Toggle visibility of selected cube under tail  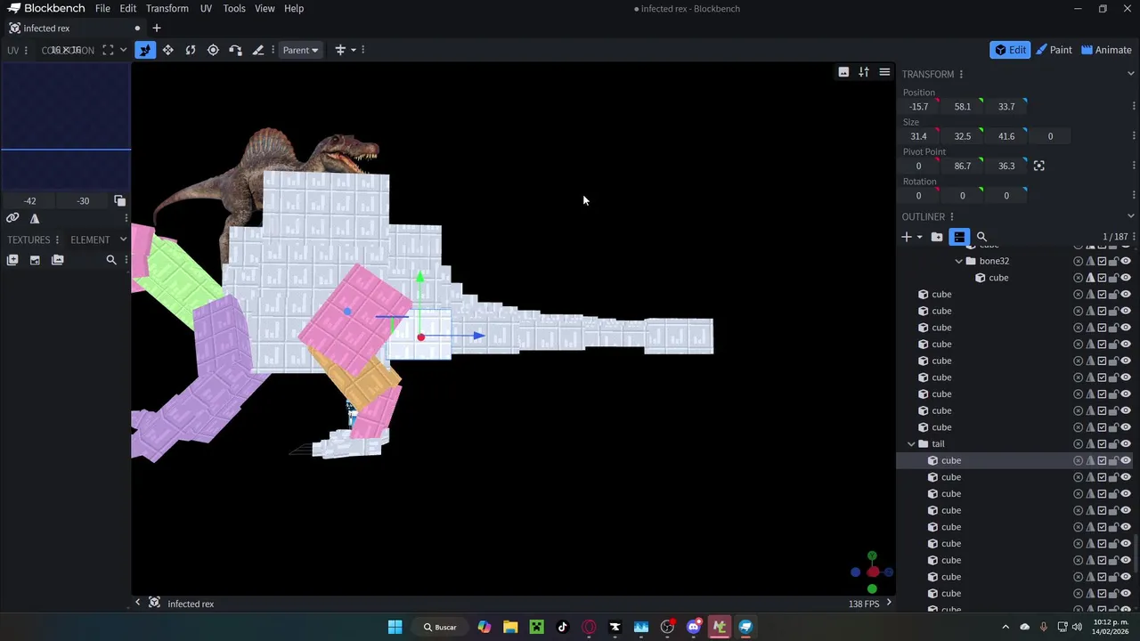click(x=1126, y=460)
